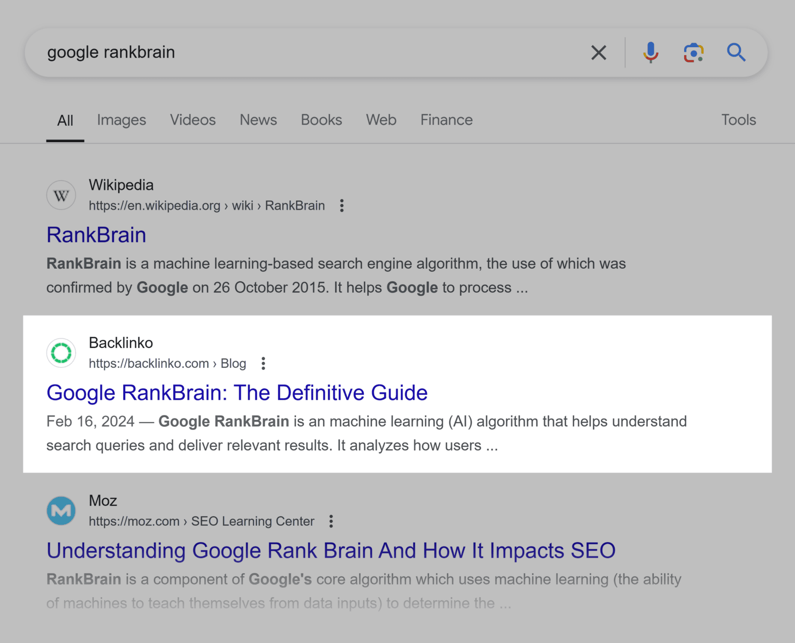Switch to the Books tab
This screenshot has width=795, height=643.
[x=321, y=120]
